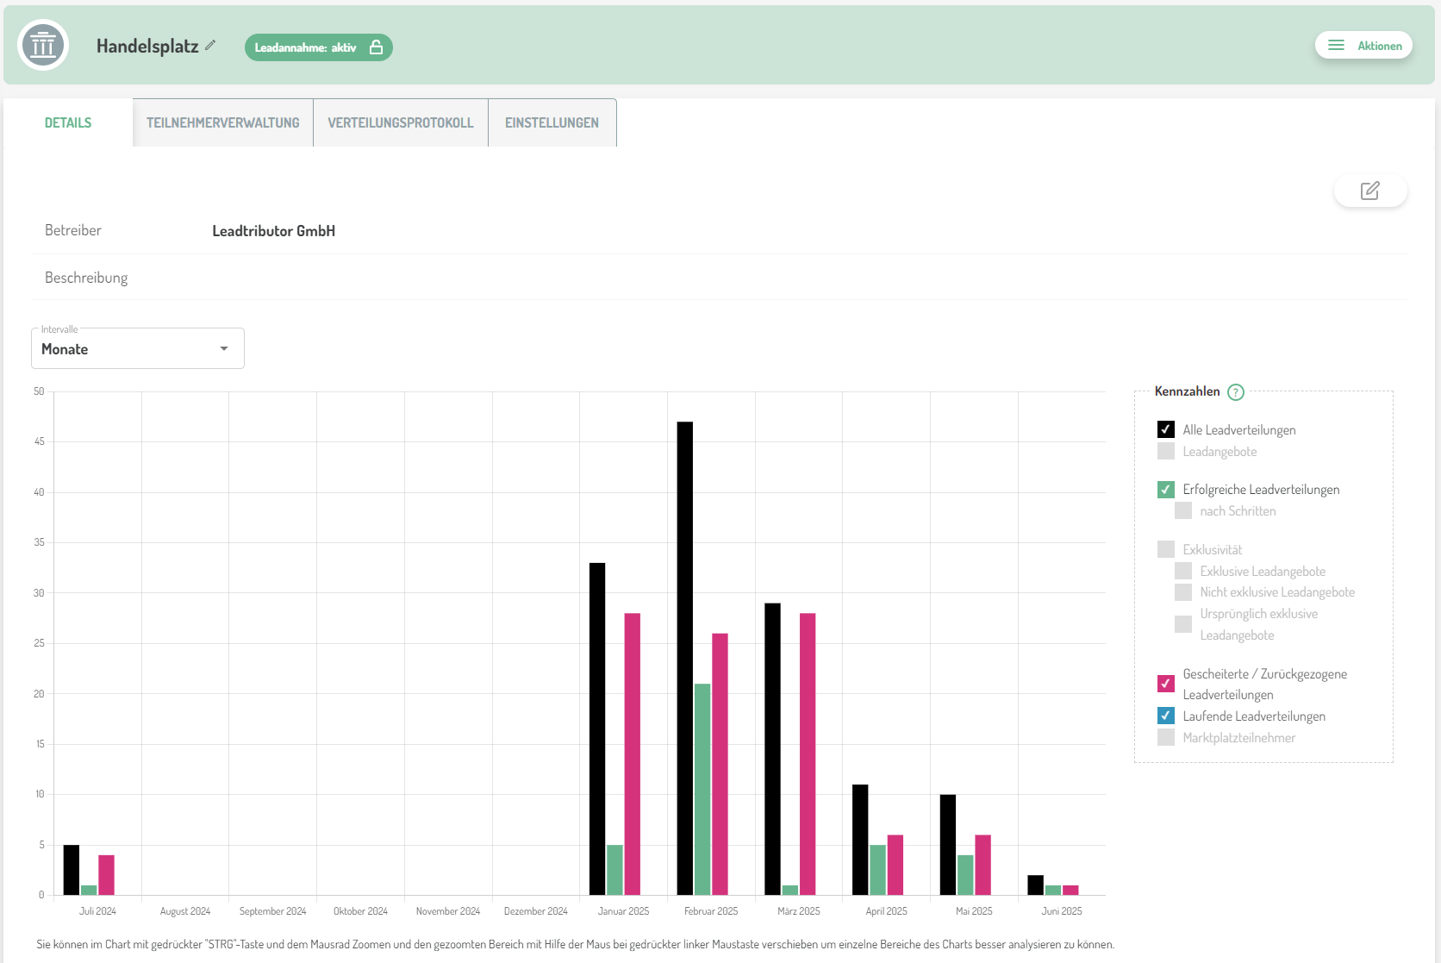
Task: Switch to the Teilnehmerverwaltung tab
Action: coord(222,122)
